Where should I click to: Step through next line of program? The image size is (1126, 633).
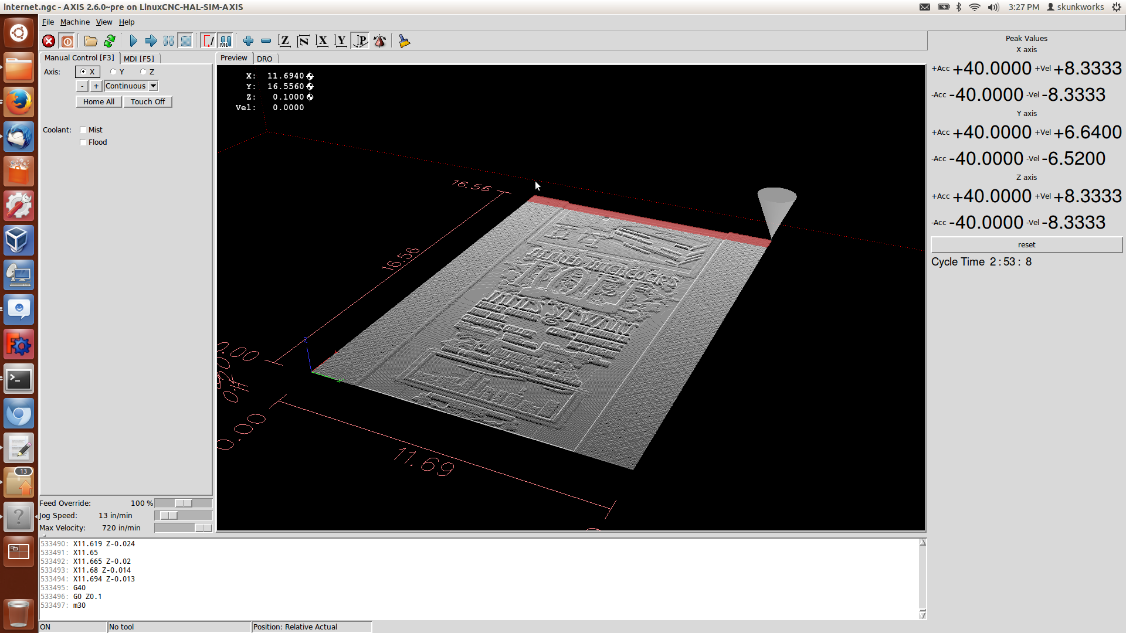tap(151, 41)
